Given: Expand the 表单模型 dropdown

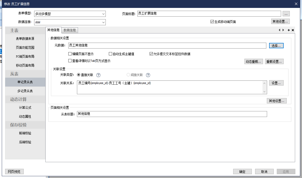Looking at the screenshot, I should point(103,14).
